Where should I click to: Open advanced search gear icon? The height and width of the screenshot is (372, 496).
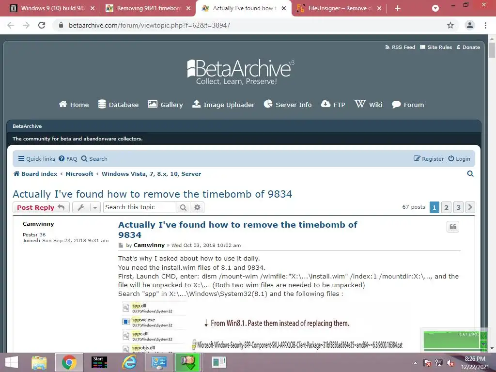coord(197,207)
